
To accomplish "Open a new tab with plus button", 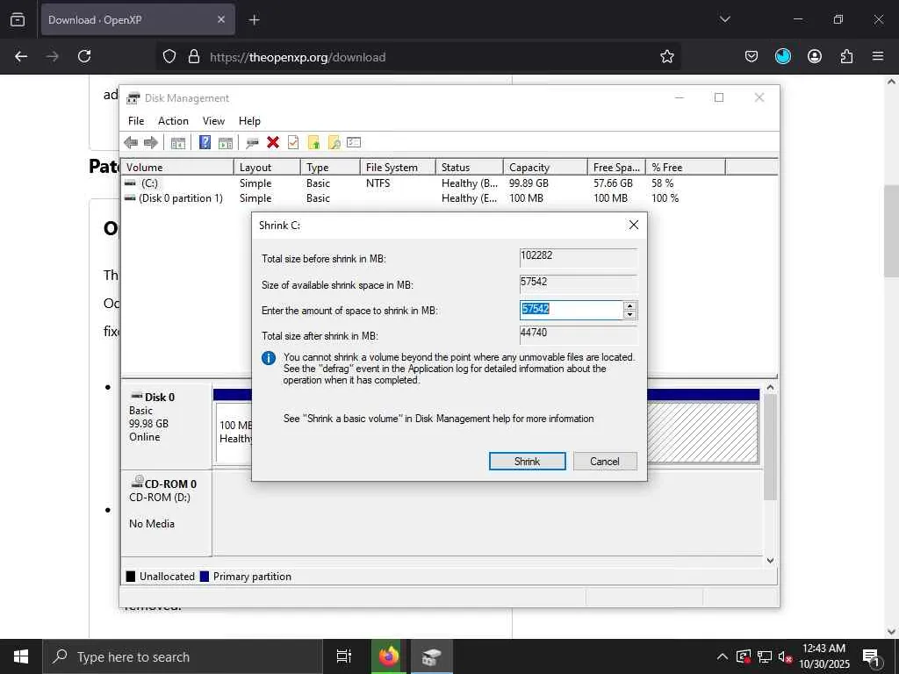I will click(x=254, y=20).
